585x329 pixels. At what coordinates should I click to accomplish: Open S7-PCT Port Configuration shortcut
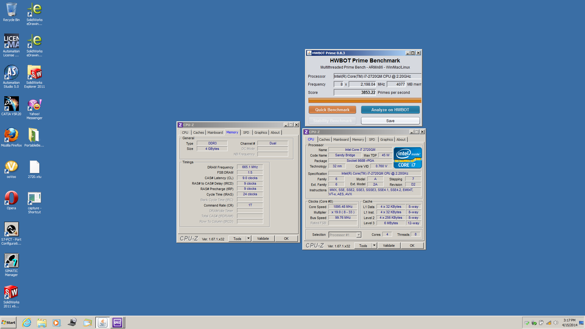click(x=11, y=233)
